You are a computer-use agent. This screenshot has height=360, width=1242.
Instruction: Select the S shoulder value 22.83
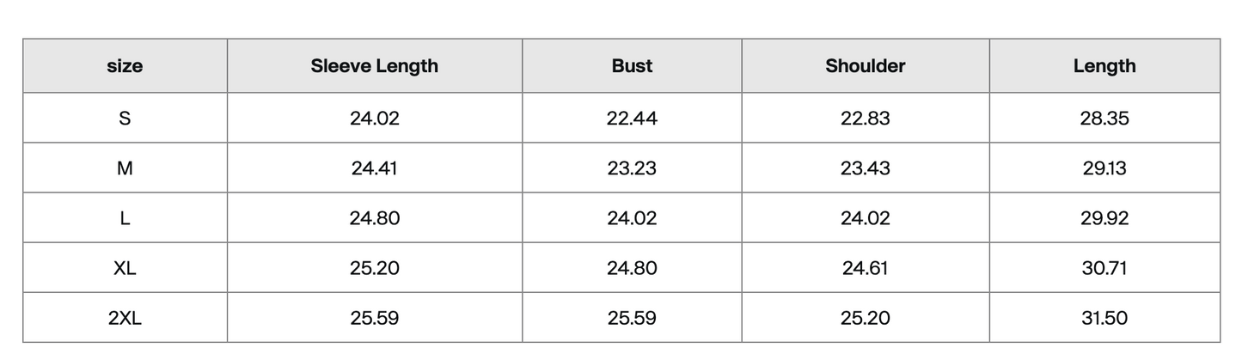pos(866,119)
